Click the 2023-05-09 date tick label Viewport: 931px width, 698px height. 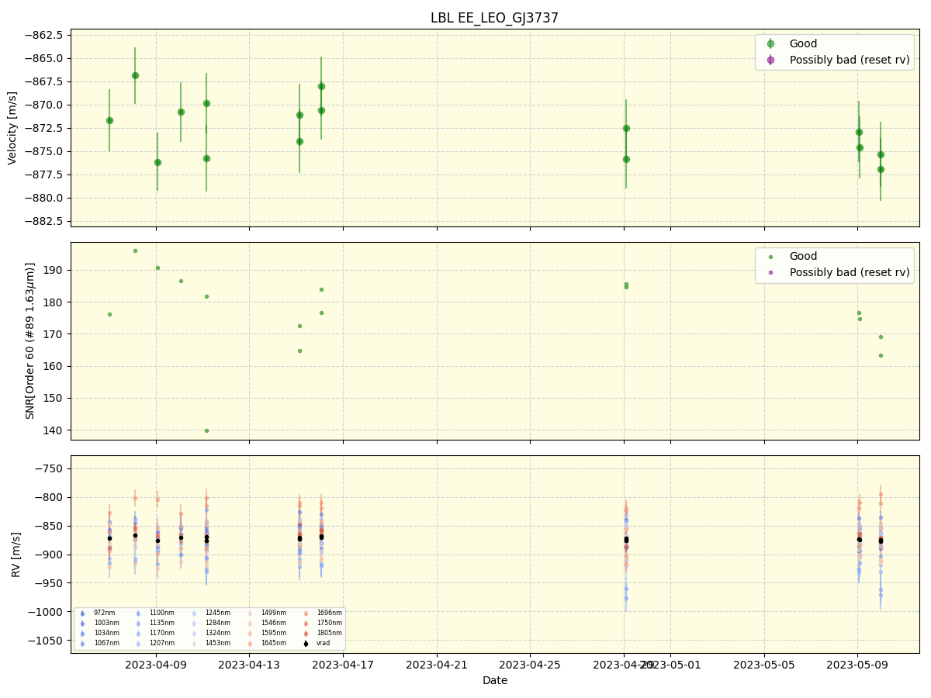tap(857, 664)
